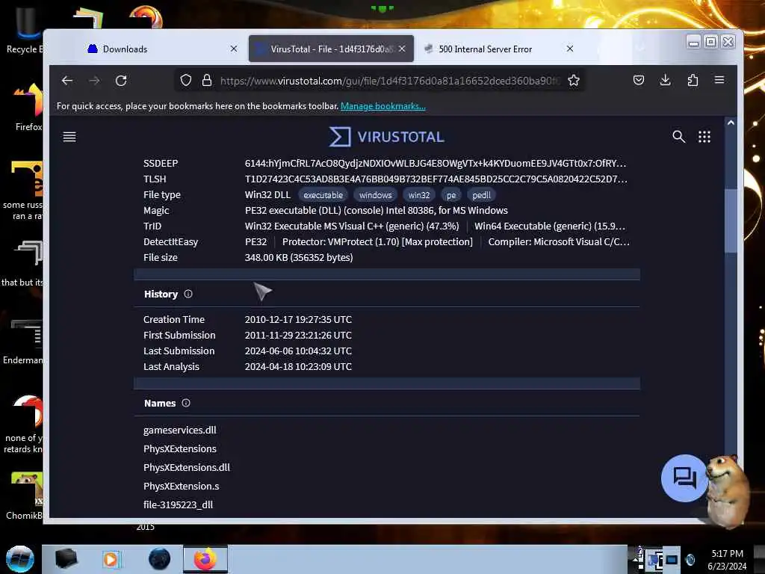Image resolution: width=765 pixels, height=574 pixels.
Task: Click the page scroll-up arrow
Action: [731, 123]
